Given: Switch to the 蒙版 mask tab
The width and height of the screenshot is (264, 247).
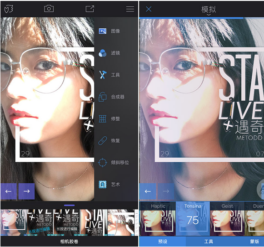Looking at the screenshot, I should pyautogui.click(x=254, y=242).
